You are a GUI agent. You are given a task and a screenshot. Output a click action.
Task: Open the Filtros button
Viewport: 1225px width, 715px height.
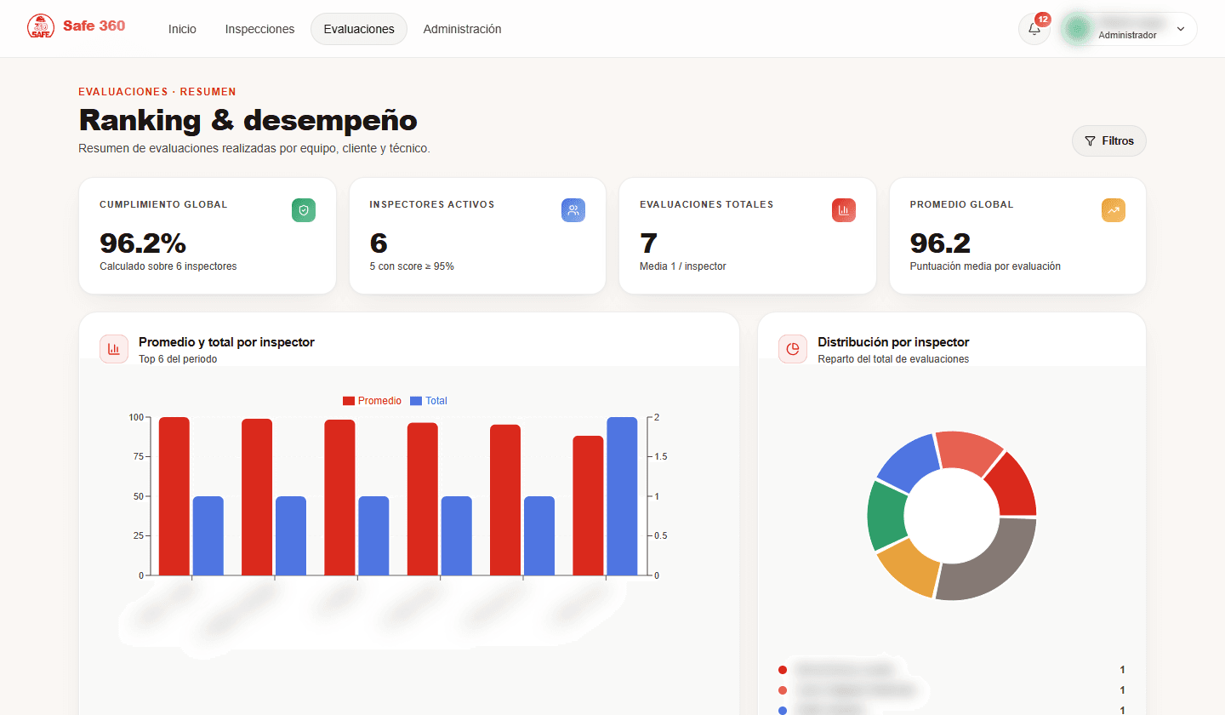[x=1109, y=141]
